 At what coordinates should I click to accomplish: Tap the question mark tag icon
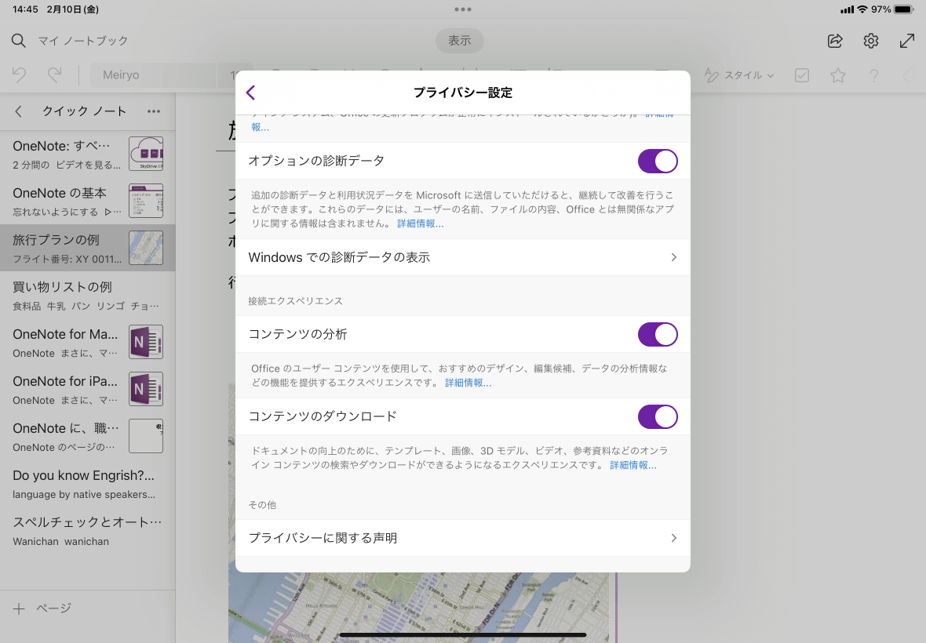tap(873, 75)
